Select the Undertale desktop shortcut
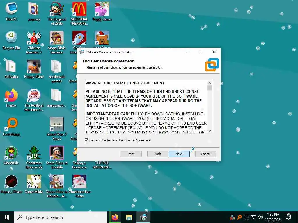The height and width of the screenshot is (223, 298). click(11, 155)
